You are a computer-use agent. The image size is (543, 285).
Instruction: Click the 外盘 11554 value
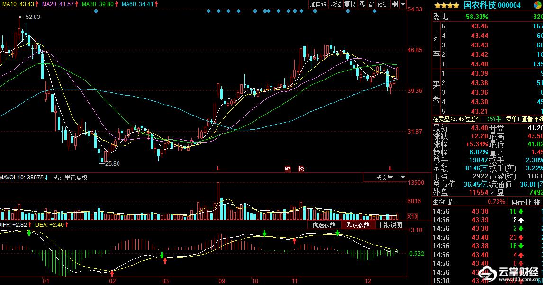(478, 192)
